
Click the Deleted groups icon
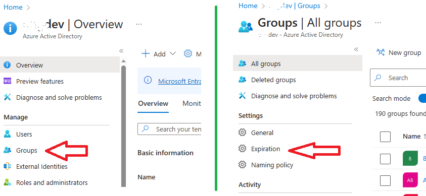point(242,80)
